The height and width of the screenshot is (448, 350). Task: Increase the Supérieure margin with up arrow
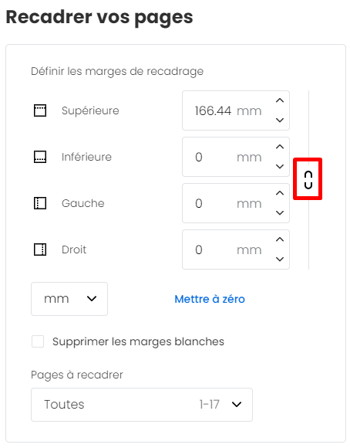click(x=280, y=100)
